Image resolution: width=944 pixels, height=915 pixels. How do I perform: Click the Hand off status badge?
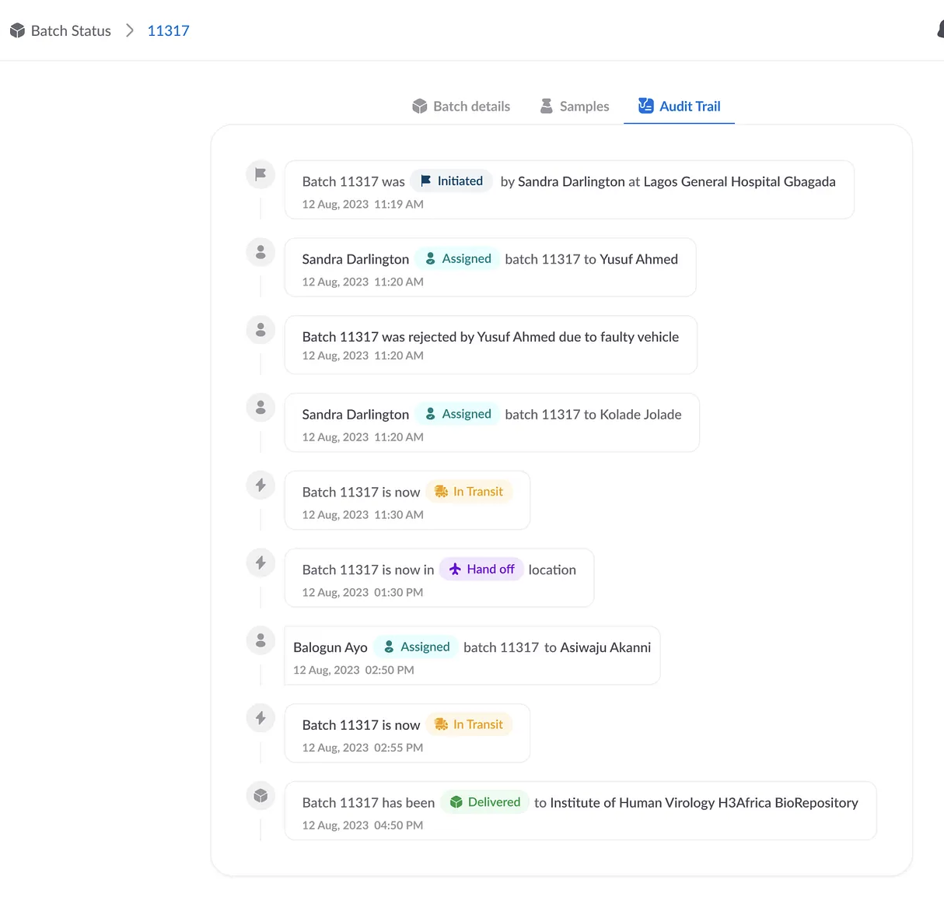click(x=482, y=570)
